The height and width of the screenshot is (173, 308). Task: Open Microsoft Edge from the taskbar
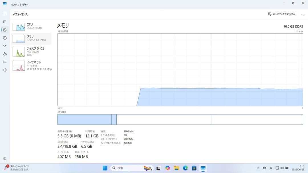185,168
